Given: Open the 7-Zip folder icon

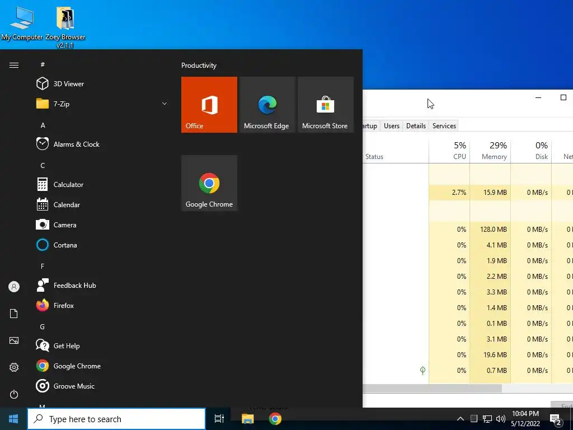Looking at the screenshot, I should click(43, 104).
